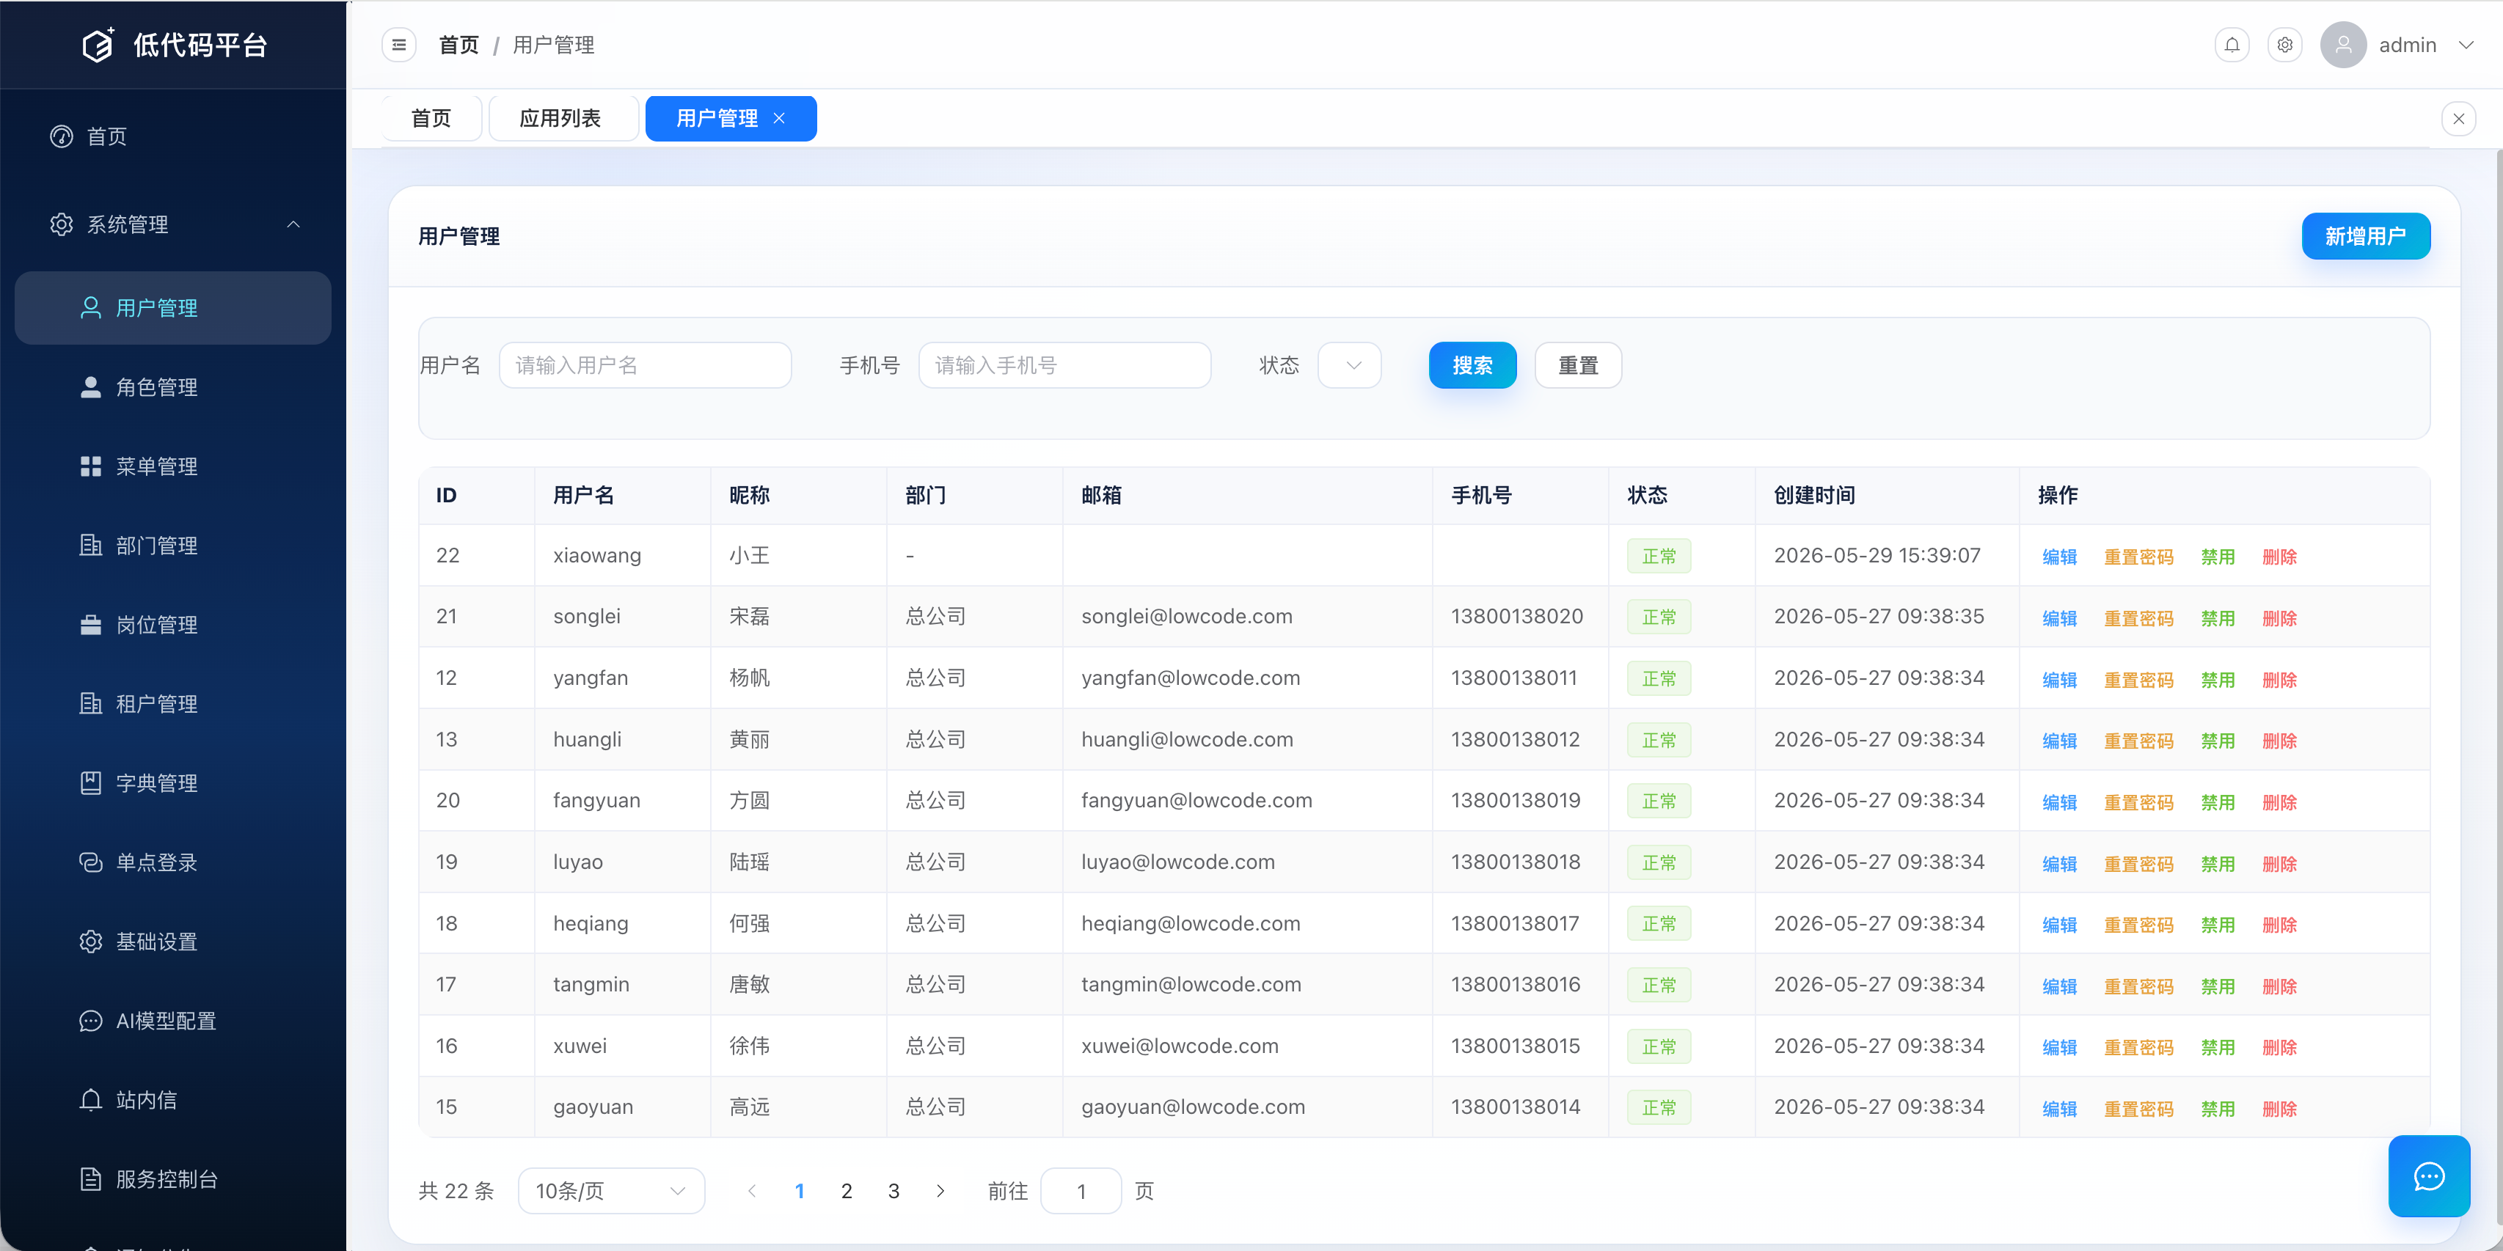Click the 前往 page number input
The image size is (2503, 1251).
(1081, 1191)
